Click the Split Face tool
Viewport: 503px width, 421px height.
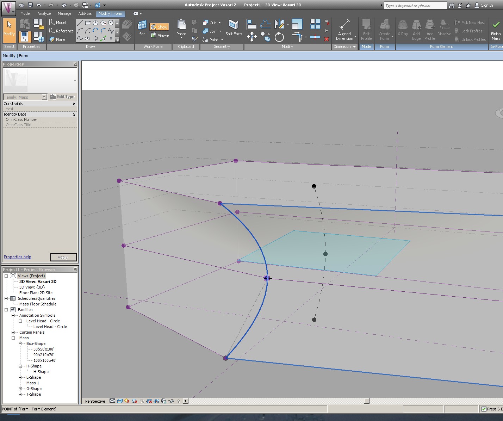click(233, 28)
